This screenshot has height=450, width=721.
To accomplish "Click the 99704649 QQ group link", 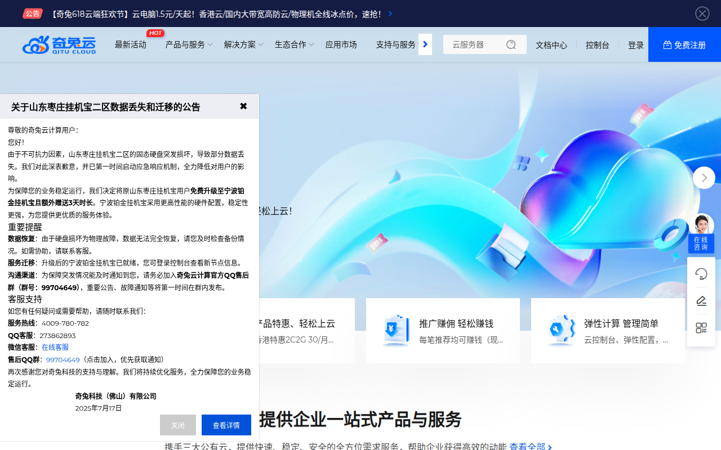I will point(63,360).
